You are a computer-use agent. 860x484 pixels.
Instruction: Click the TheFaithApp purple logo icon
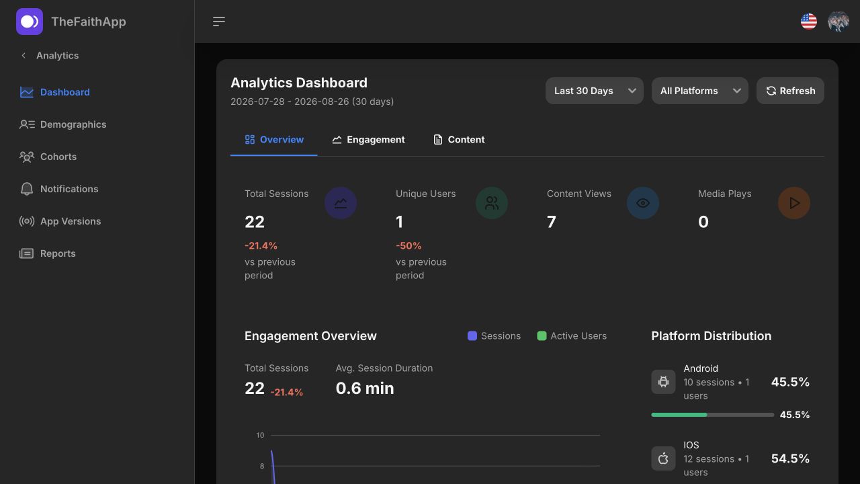tap(30, 22)
